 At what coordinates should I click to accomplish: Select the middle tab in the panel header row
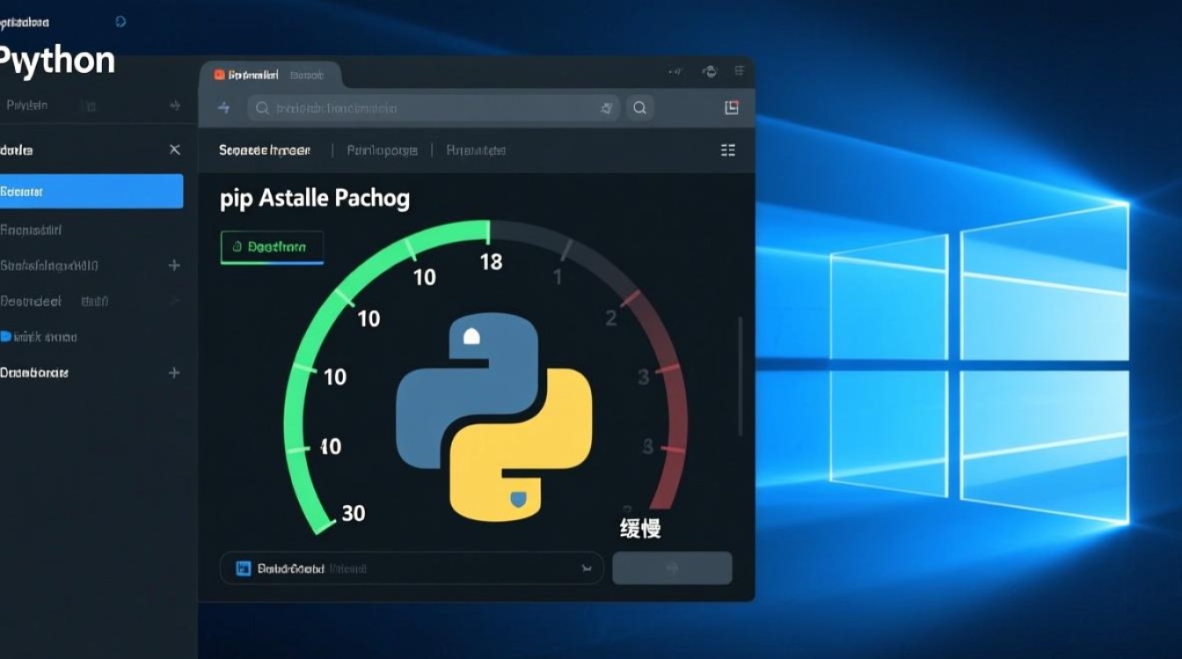[382, 149]
